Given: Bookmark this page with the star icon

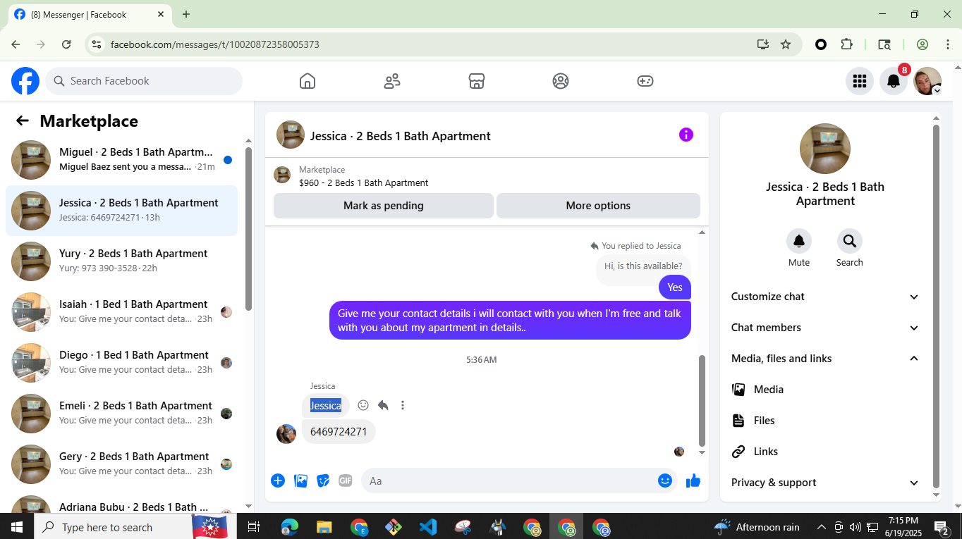Looking at the screenshot, I should [x=786, y=44].
